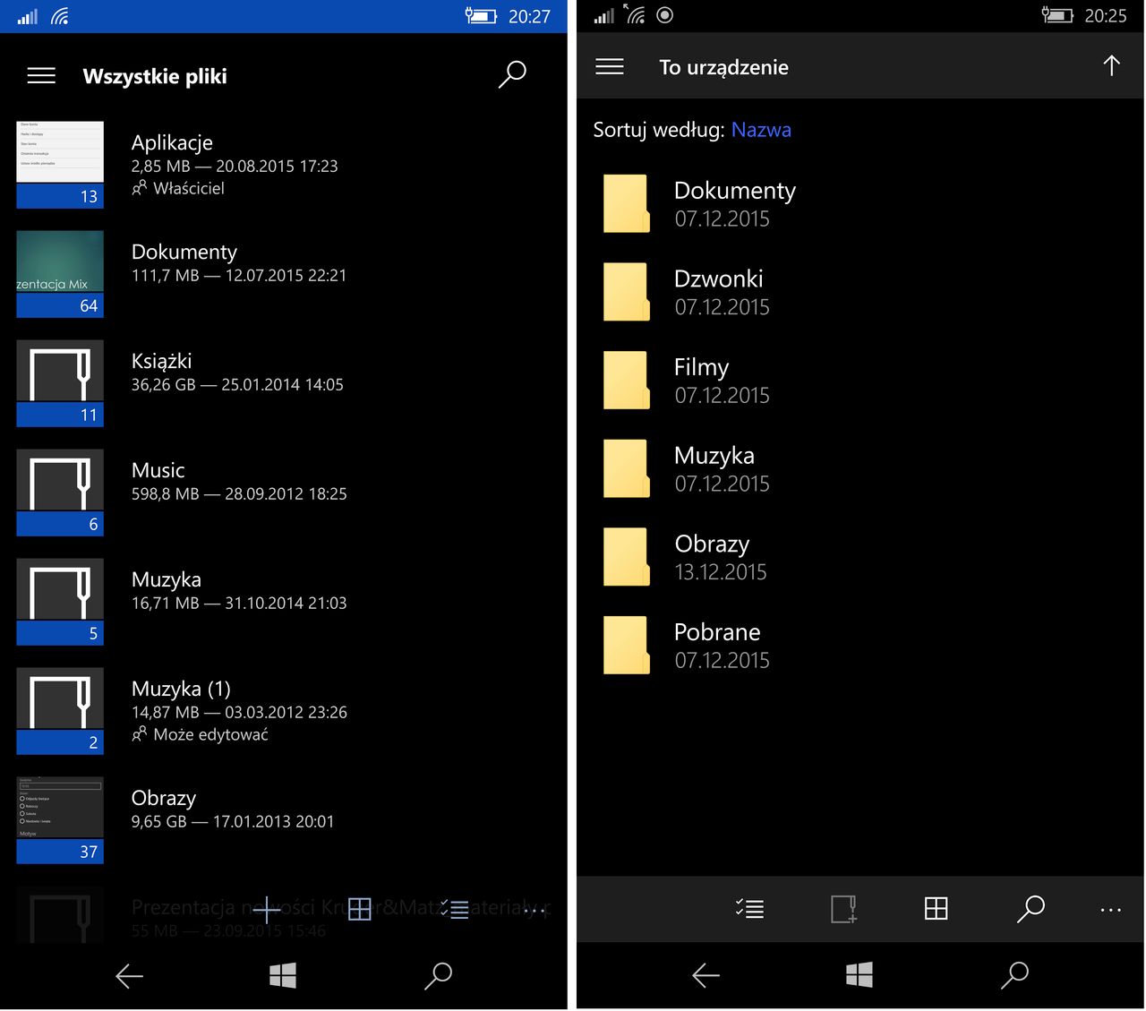Tap the new folder icon on the right screen
The width and height of the screenshot is (1146, 1011).
point(842,909)
